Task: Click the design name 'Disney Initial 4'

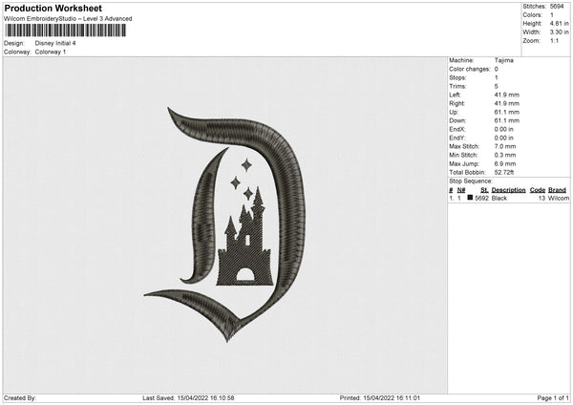Action: (x=55, y=43)
